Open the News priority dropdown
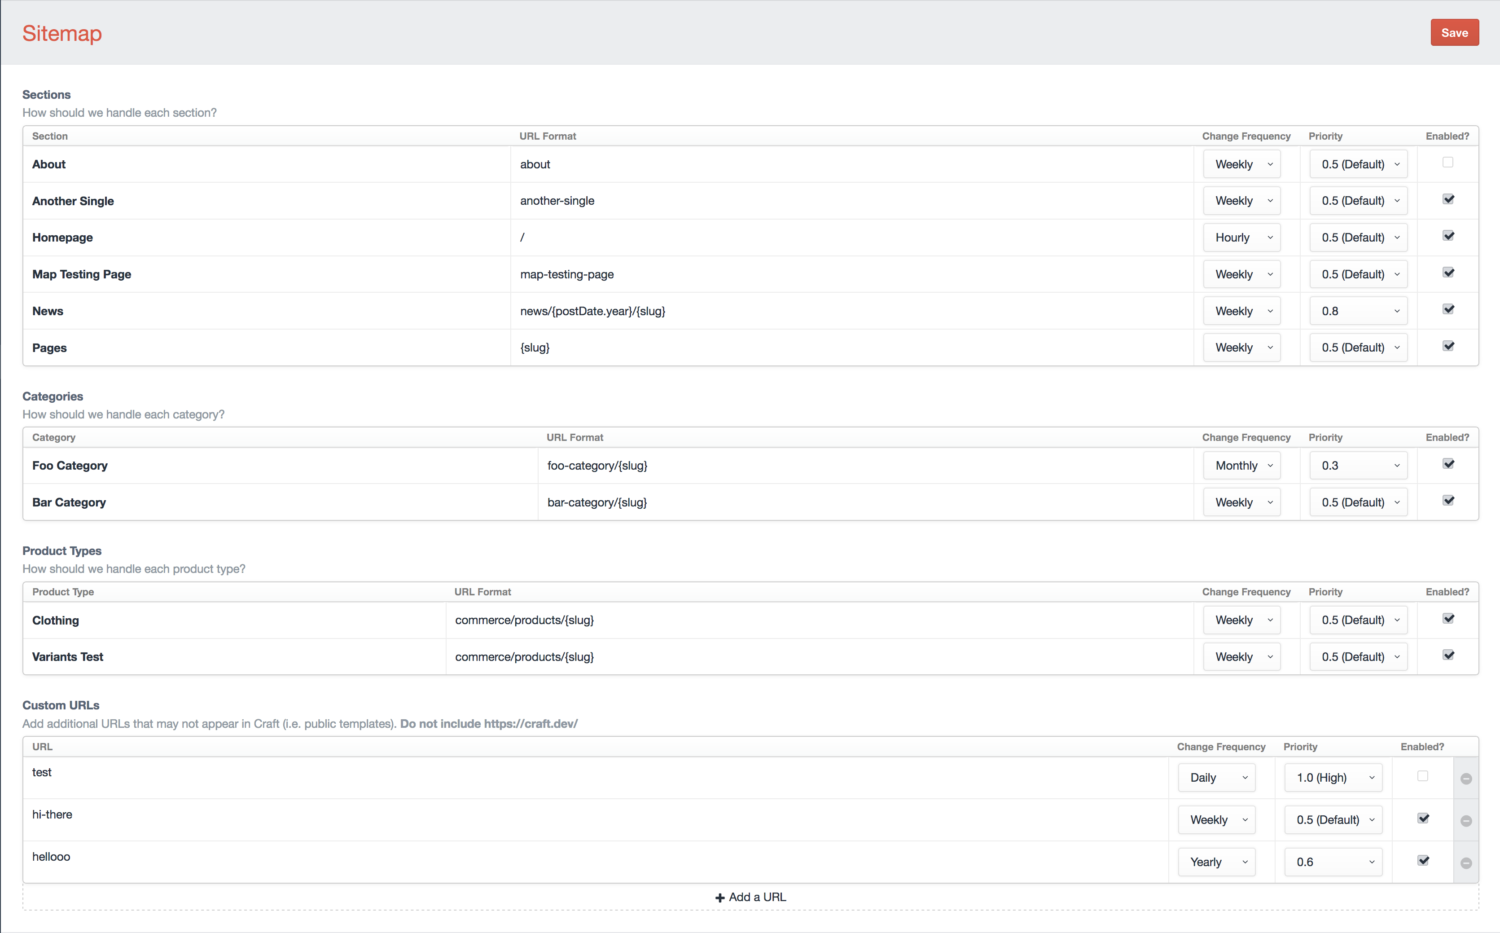Screen dimensions: 1500x933 pyautogui.click(x=1358, y=311)
